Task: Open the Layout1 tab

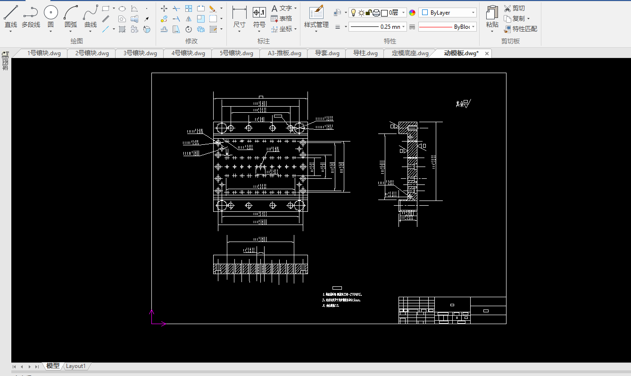Action: pos(76,366)
